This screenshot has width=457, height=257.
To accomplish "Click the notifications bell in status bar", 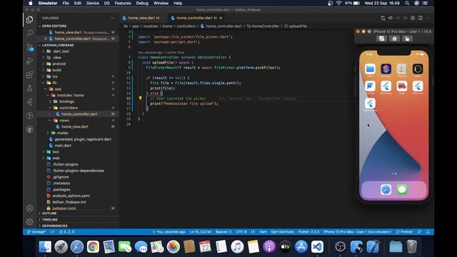I will [428, 232].
